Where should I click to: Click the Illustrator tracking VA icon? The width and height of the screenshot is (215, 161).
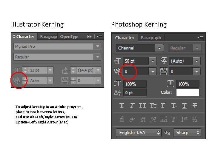pos(65,80)
